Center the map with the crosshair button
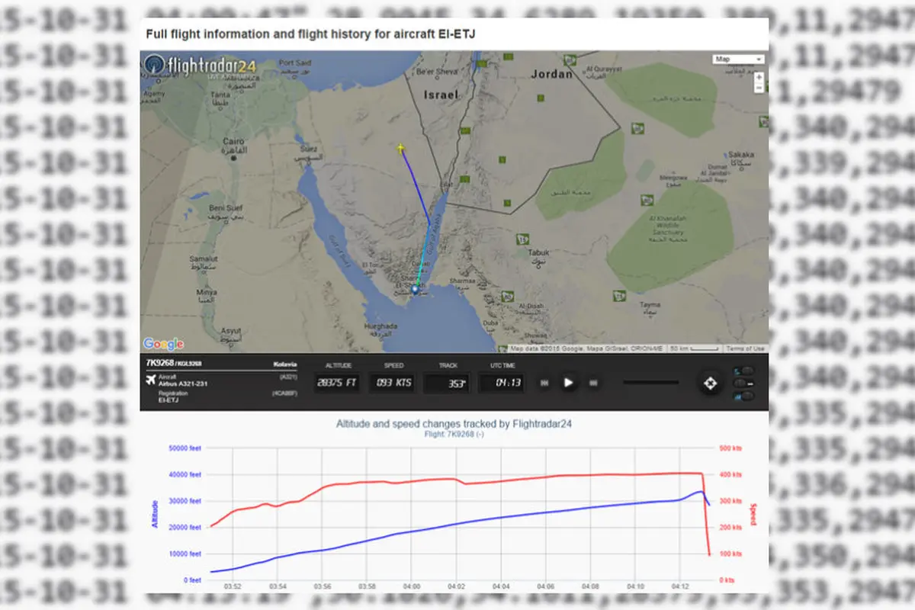The width and height of the screenshot is (915, 610). (x=711, y=383)
